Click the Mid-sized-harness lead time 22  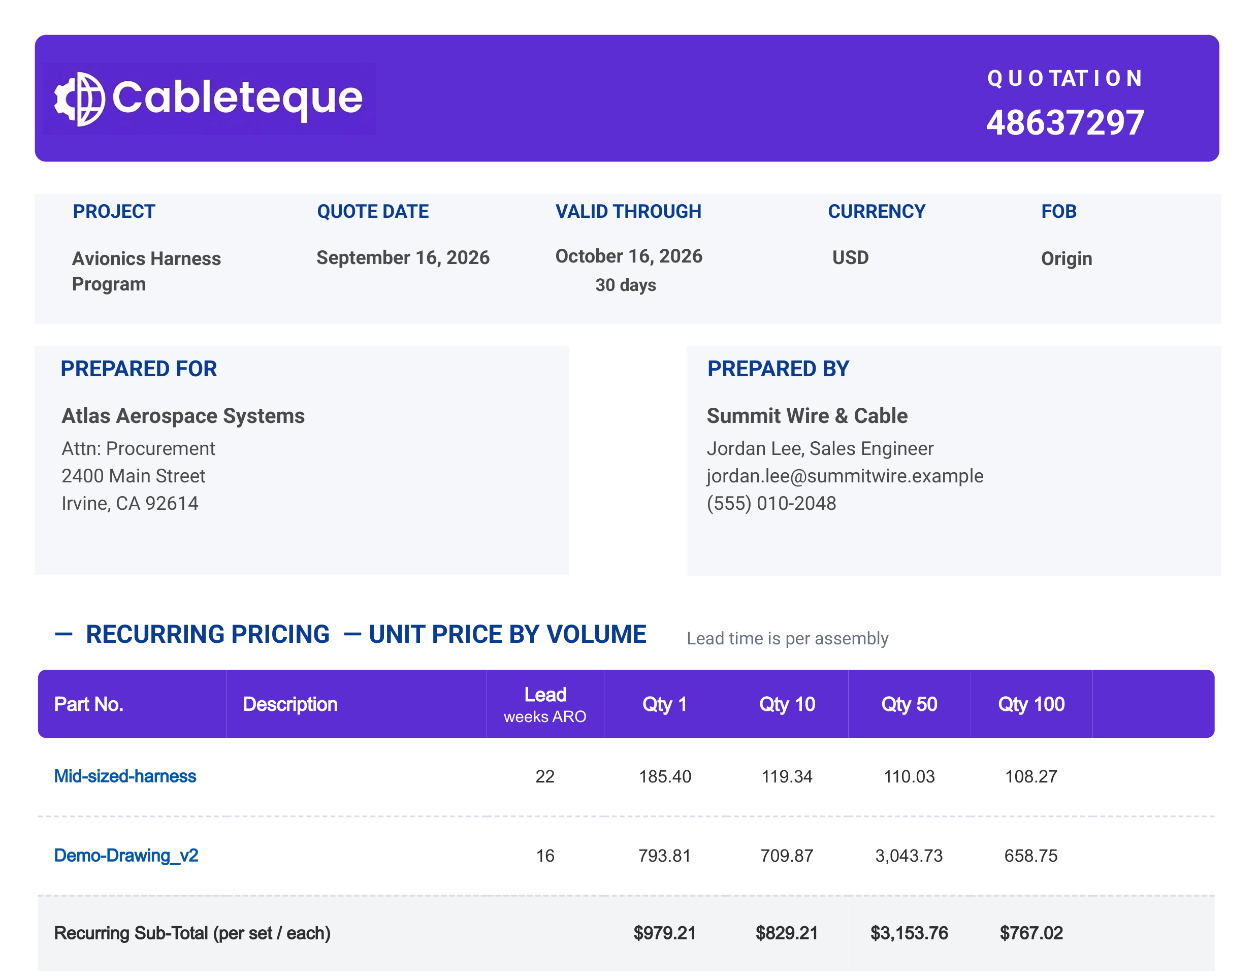click(545, 776)
